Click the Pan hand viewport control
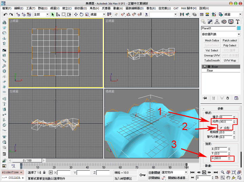Viewport: 244px width, 182px height. [228, 178]
